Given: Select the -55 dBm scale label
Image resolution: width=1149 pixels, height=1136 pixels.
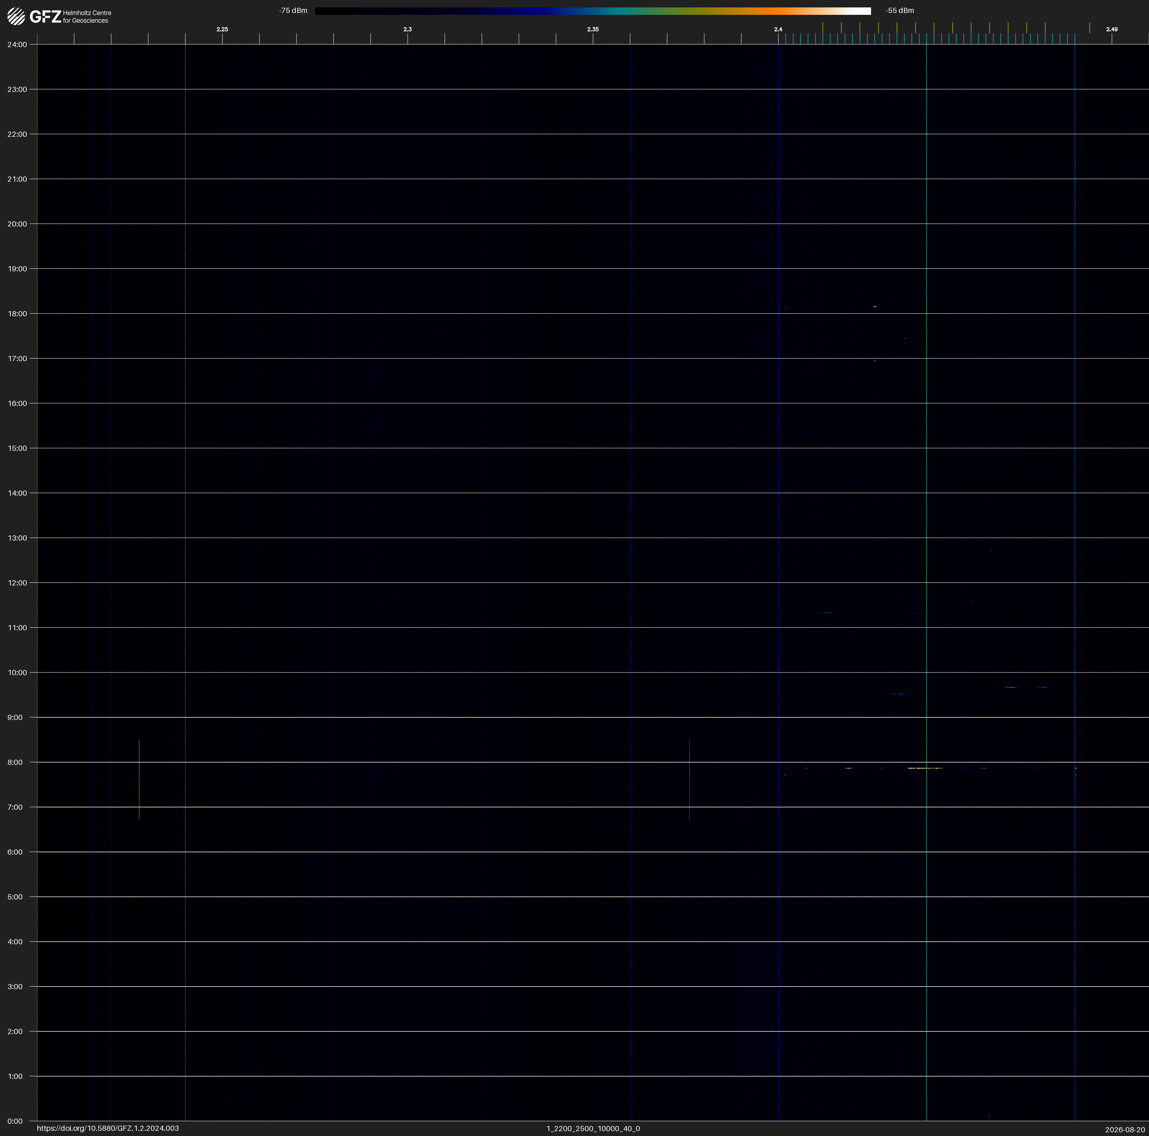Looking at the screenshot, I should [x=900, y=11].
